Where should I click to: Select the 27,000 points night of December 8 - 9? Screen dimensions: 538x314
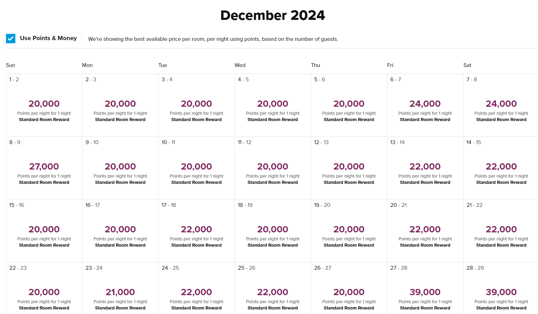(x=44, y=168)
